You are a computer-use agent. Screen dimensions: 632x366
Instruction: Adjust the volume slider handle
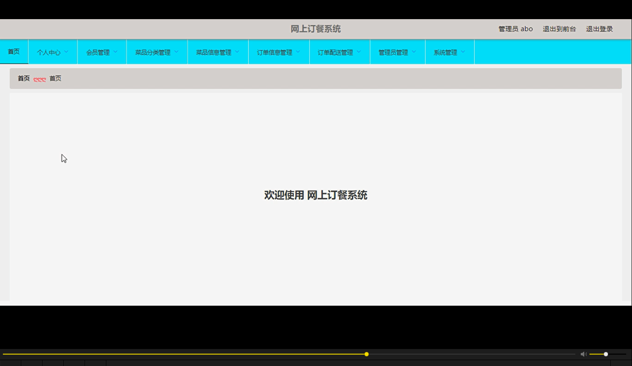[x=605, y=354]
